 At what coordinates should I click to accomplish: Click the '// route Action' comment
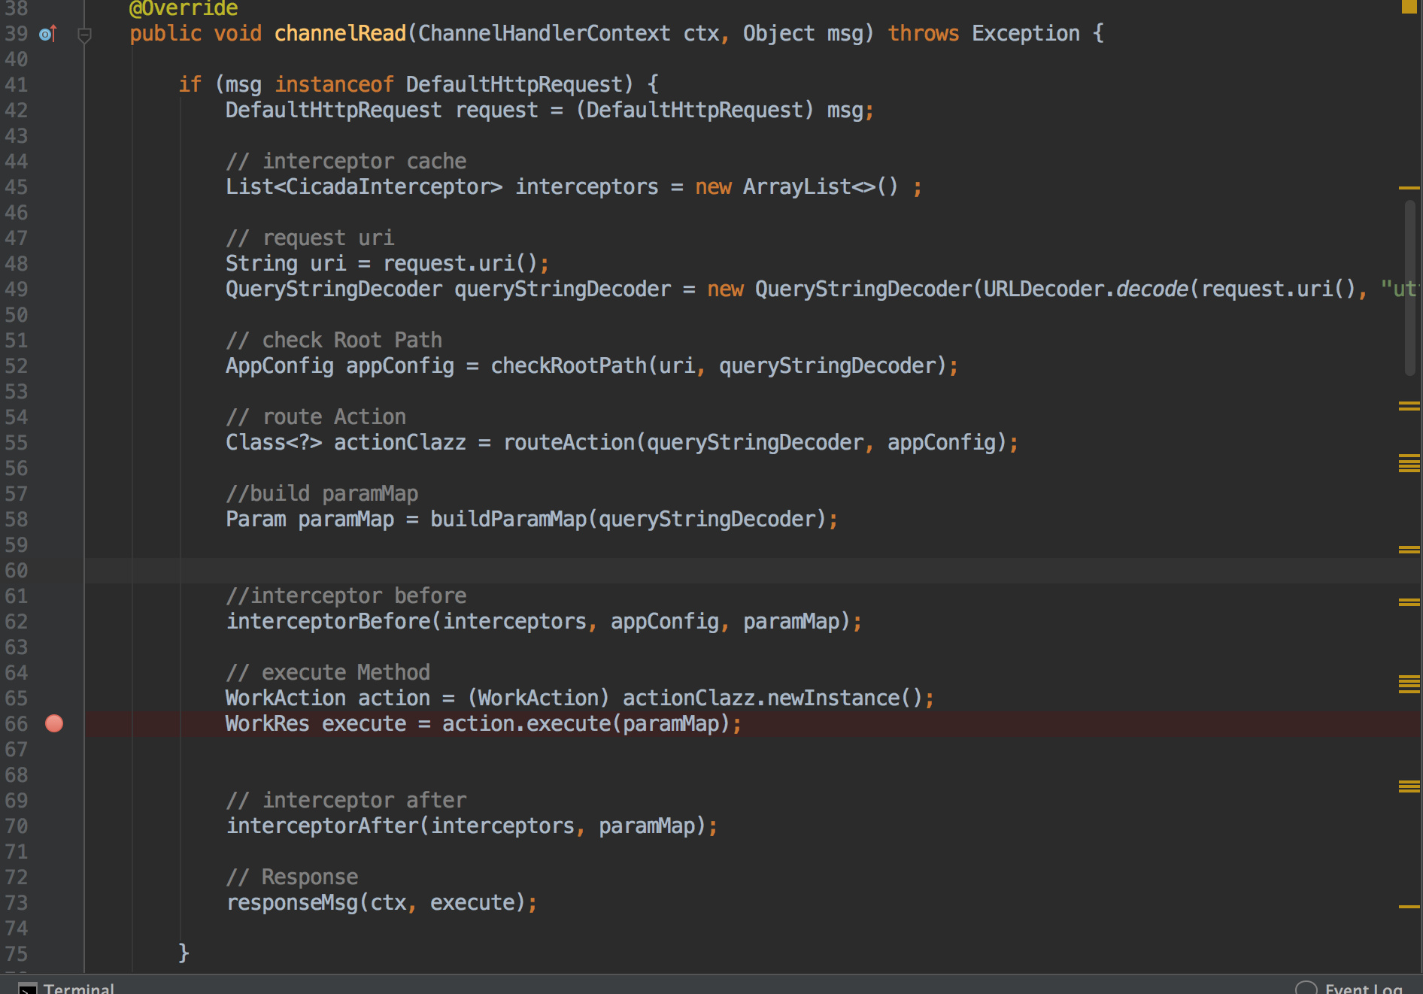click(x=316, y=417)
